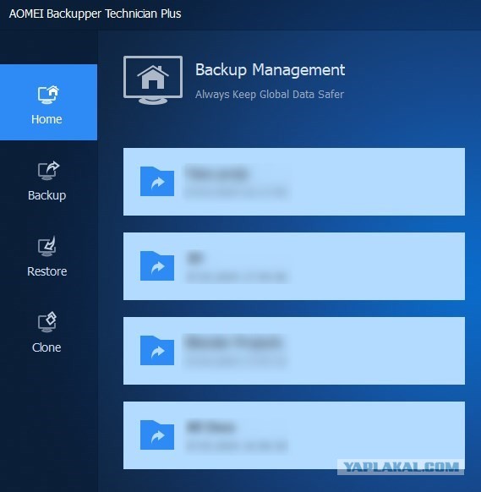481x492 pixels.
Task: Select the fourth backup task card
Action: tap(294, 435)
